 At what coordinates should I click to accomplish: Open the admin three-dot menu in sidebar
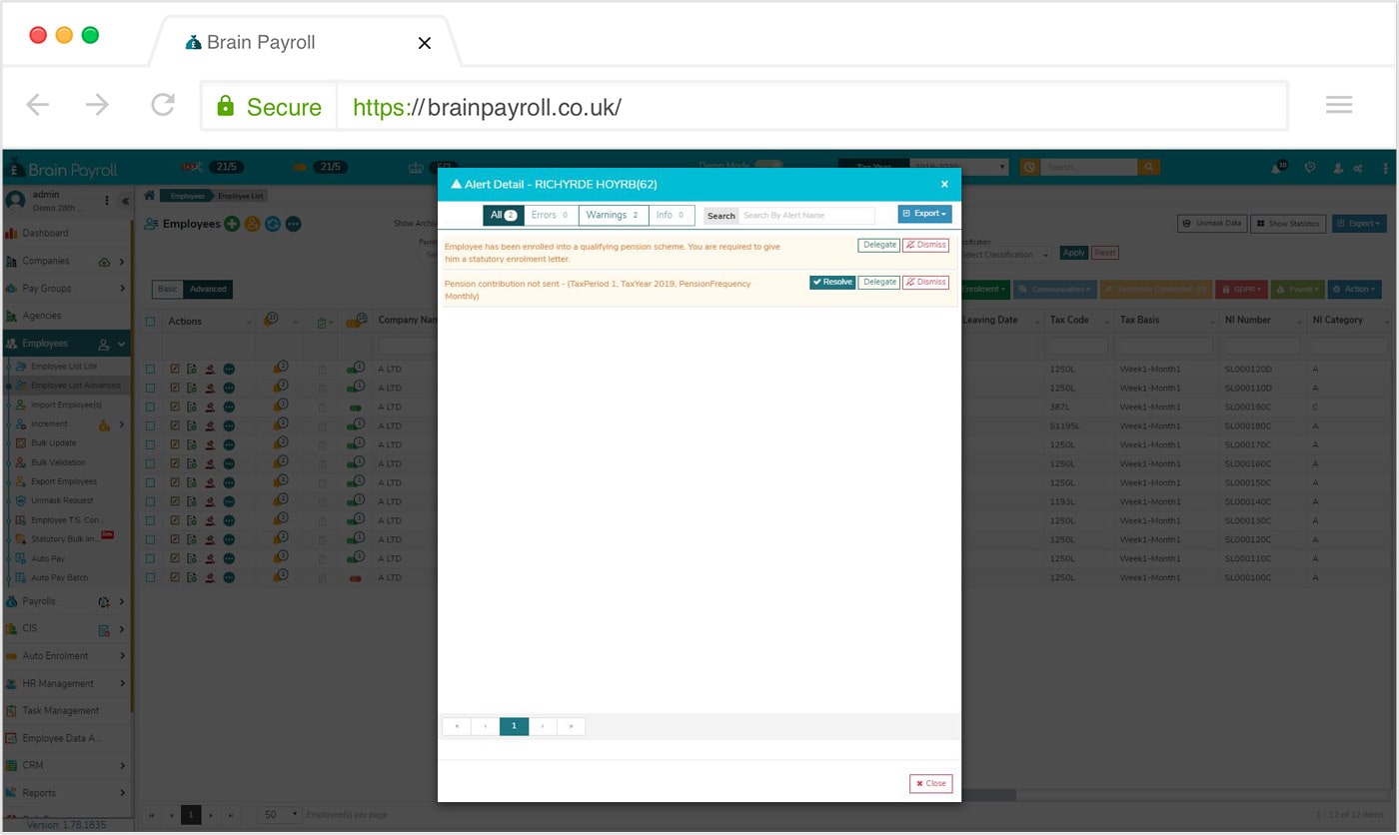pos(107,201)
